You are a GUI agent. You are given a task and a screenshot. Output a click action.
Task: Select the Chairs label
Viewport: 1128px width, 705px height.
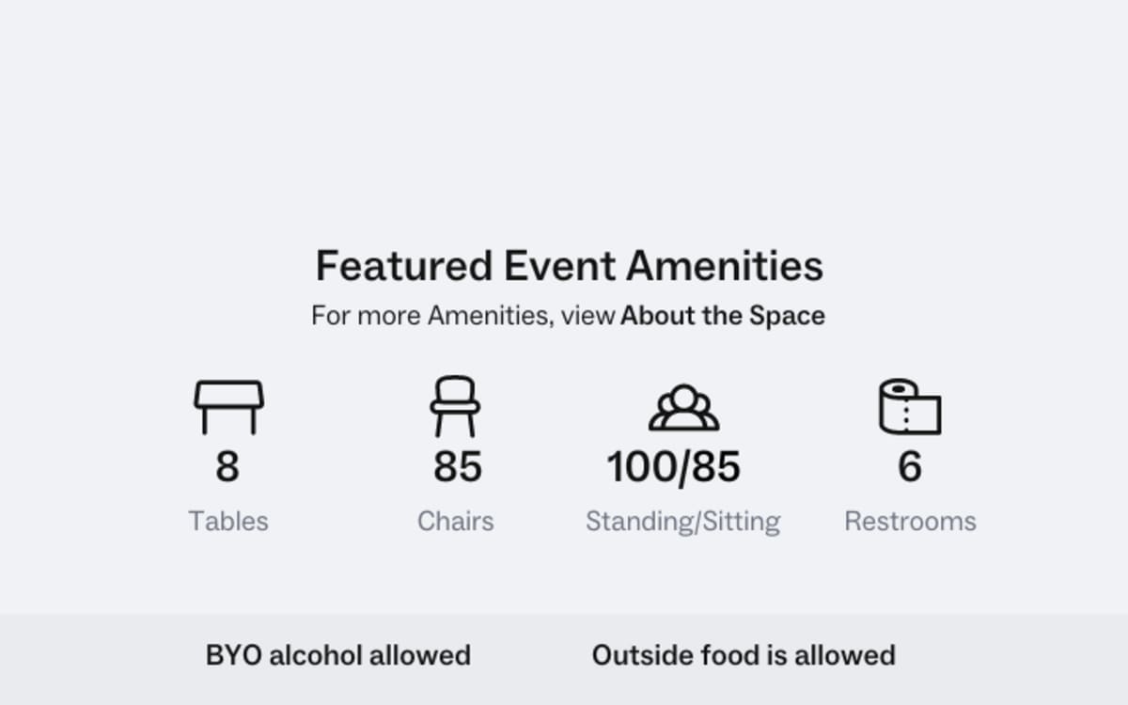click(x=456, y=522)
